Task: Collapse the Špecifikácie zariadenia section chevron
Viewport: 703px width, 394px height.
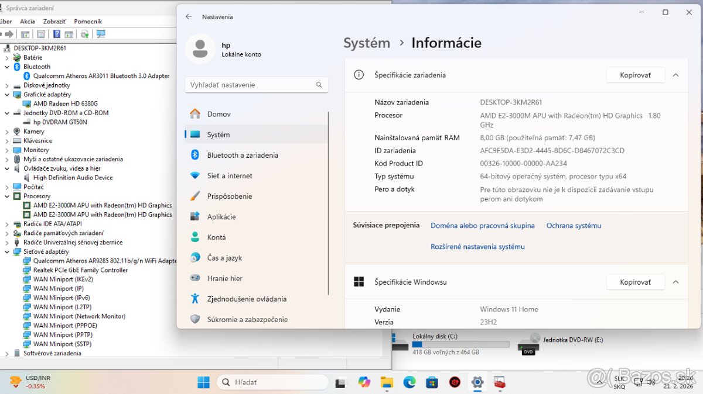Action: tap(675, 75)
